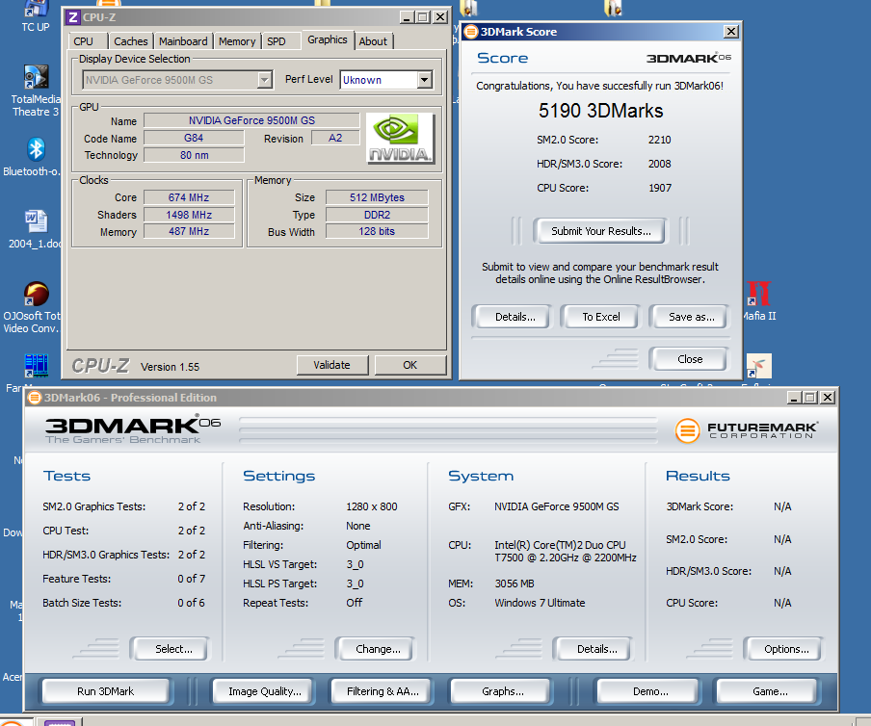Click the Technology 80 nm field
Image resolution: width=871 pixels, height=726 pixels.
pos(194,155)
